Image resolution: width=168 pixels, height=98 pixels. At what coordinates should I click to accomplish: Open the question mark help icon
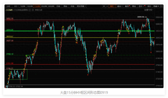point(30,10)
